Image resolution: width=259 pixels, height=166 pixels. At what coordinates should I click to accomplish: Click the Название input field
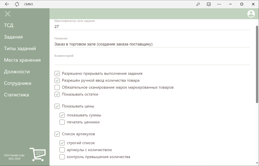coord(152,44)
